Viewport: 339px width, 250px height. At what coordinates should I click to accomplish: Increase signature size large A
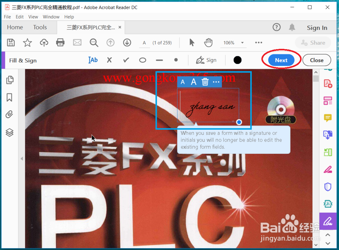coord(194,82)
